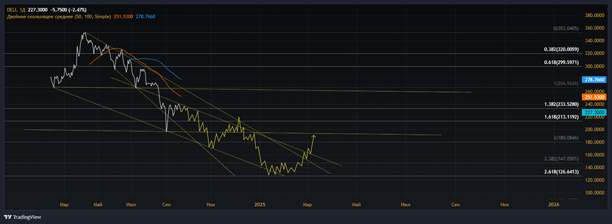Click the 140.0000 price axis label
This screenshot has height=224, width=612.
click(594, 167)
